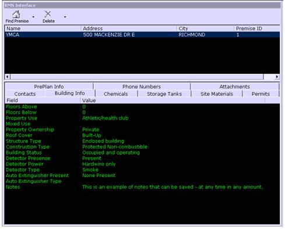Image resolution: width=285 pixels, height=229 pixels.
Task: Click the Building Status field
Action: (24, 153)
